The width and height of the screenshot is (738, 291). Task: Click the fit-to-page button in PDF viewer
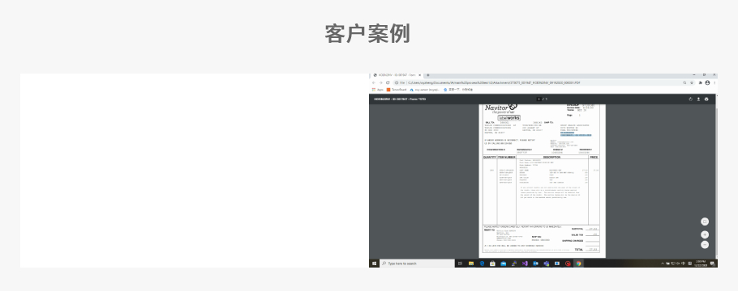point(705,221)
